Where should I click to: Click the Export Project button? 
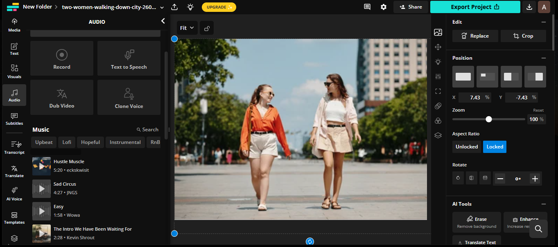pos(475,7)
